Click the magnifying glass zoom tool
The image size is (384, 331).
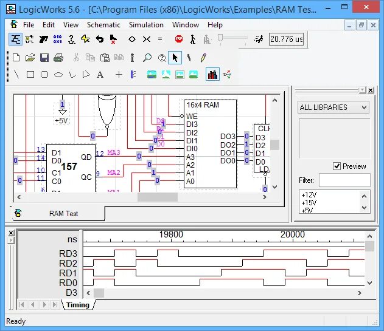147,58
